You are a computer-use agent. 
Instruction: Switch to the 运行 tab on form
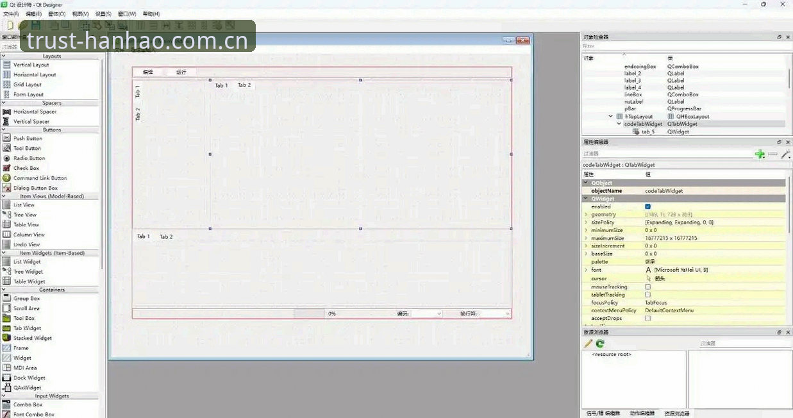coord(181,72)
